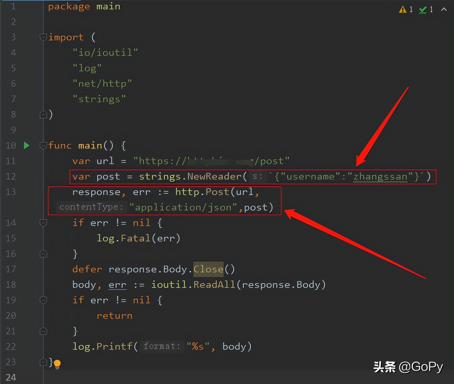Click the yellow lightbulb quick-fix icon
This screenshot has width=454, height=384.
[x=57, y=364]
